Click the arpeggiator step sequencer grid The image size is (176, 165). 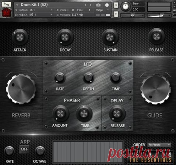(x=88, y=152)
